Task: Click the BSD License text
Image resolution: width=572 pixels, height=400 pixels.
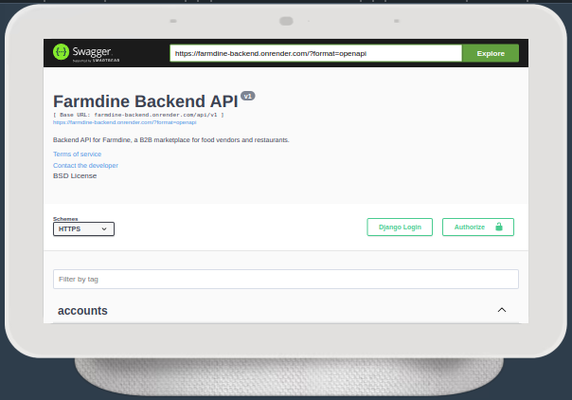Action: [75, 176]
